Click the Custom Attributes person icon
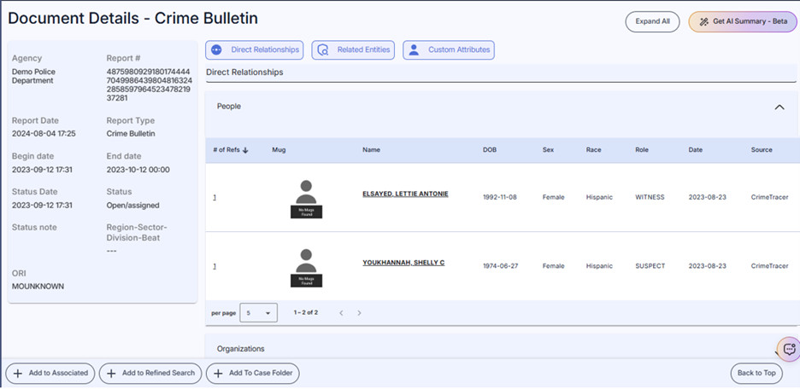This screenshot has width=800, height=389. 414,49
